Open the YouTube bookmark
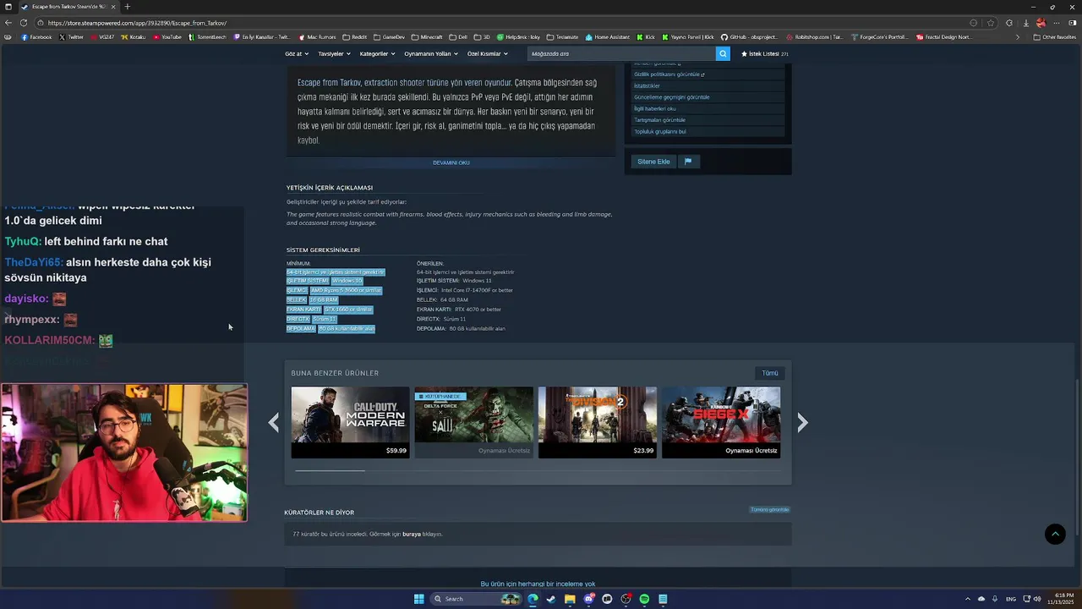 point(167,37)
